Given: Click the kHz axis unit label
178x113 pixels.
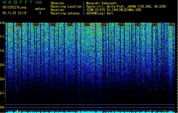Looking at the screenshot, I should 3,23.
